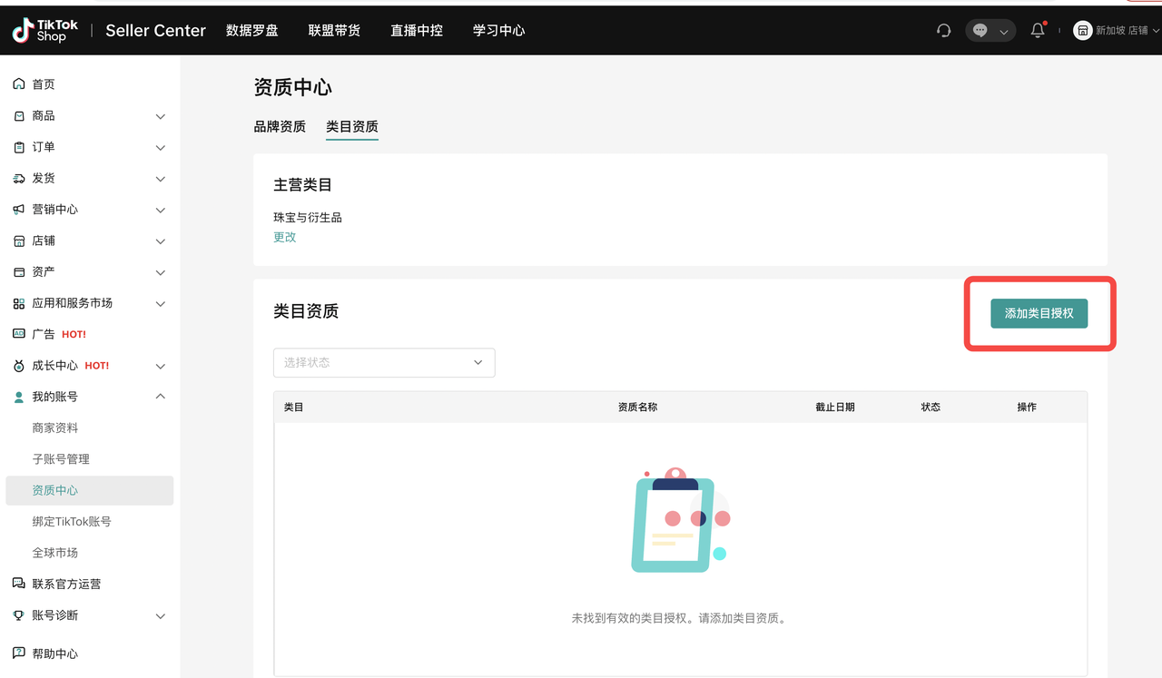Expand the 订单 menu chevron

coord(160,147)
